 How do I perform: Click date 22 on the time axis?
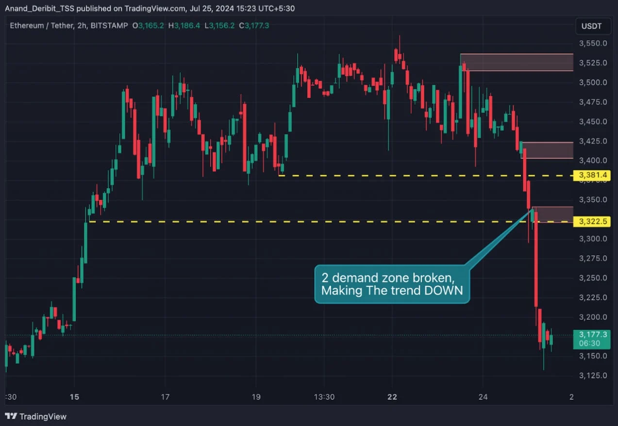point(392,397)
